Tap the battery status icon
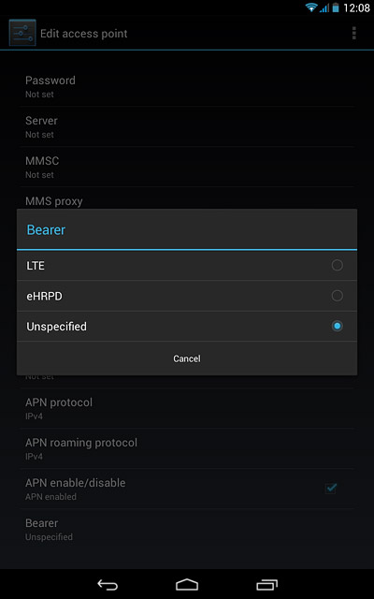374x599 pixels. (x=336, y=7)
